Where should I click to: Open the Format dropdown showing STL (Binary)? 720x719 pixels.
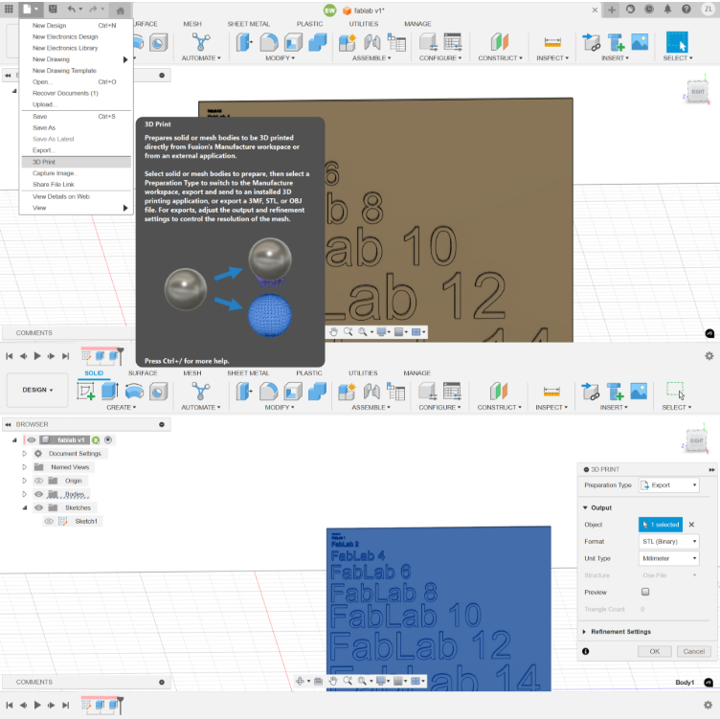point(668,541)
